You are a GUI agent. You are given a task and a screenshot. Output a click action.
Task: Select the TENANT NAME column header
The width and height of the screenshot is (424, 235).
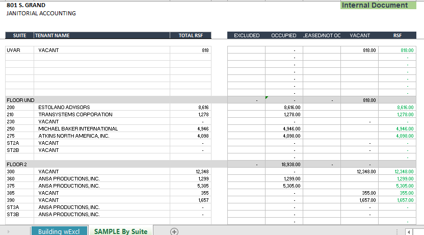pyautogui.click(x=102, y=35)
